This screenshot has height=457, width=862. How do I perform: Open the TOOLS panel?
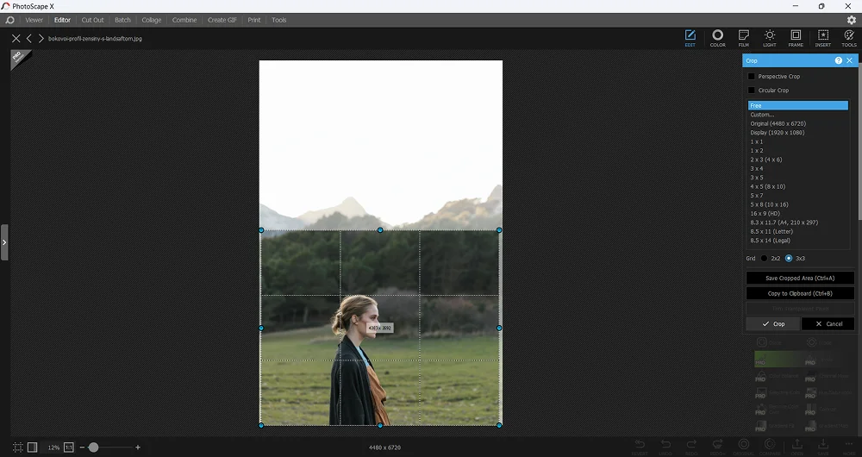click(x=849, y=37)
